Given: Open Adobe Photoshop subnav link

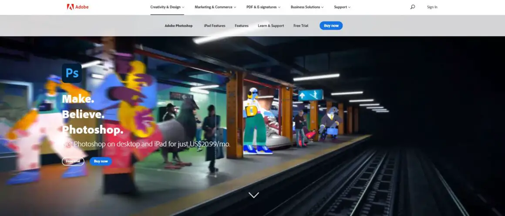Looking at the screenshot, I should click(x=178, y=26).
